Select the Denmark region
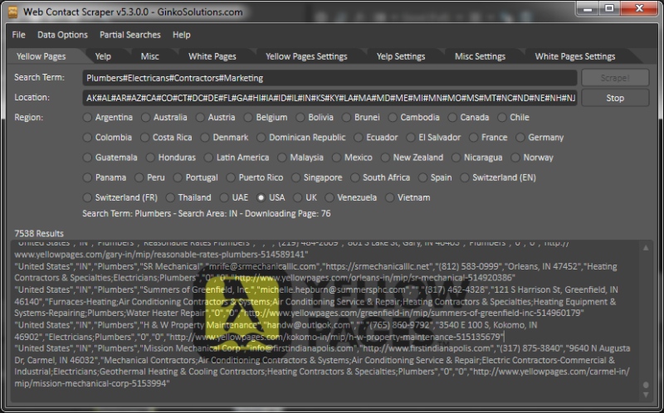The width and height of the screenshot is (664, 413). pos(224,137)
